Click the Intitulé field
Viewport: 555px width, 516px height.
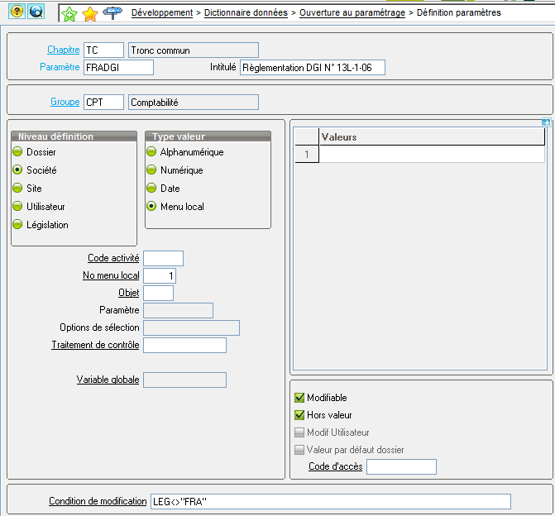tap(313, 67)
